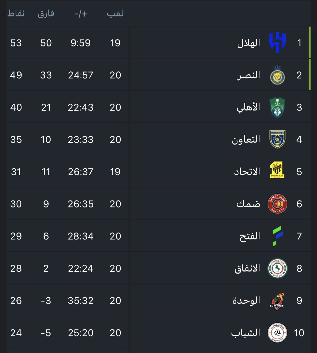Select the Damac Club red logo
Screen dimensions: 317x353
pos(277,204)
